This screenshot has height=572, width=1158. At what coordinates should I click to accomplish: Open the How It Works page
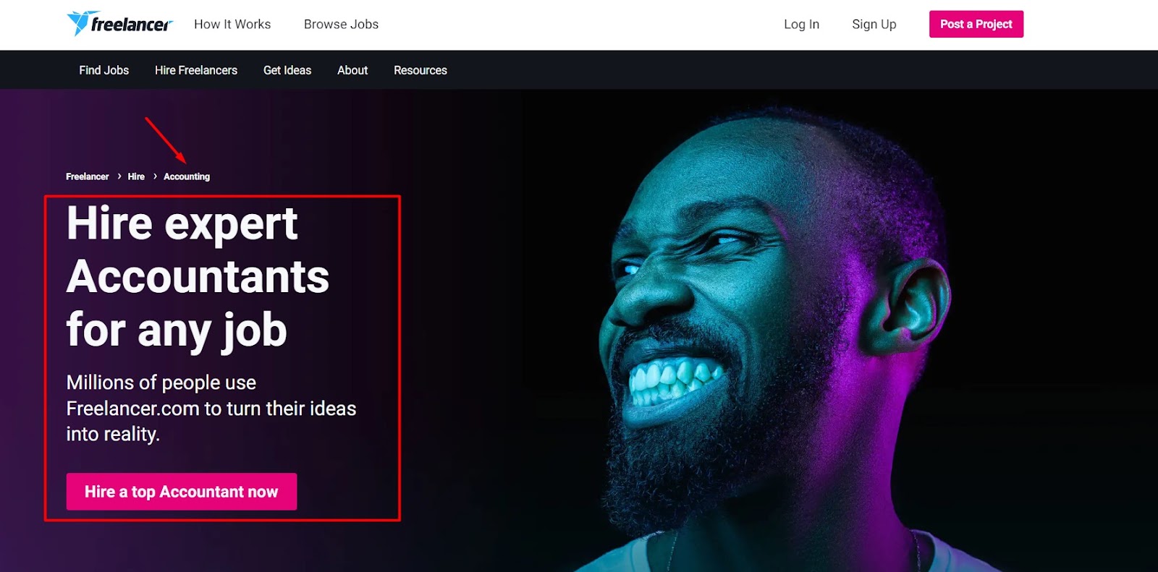(232, 25)
